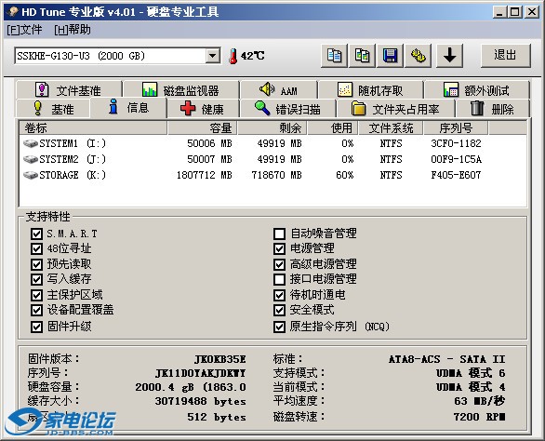Click the 30719488 bytes cache size value

(x=201, y=401)
